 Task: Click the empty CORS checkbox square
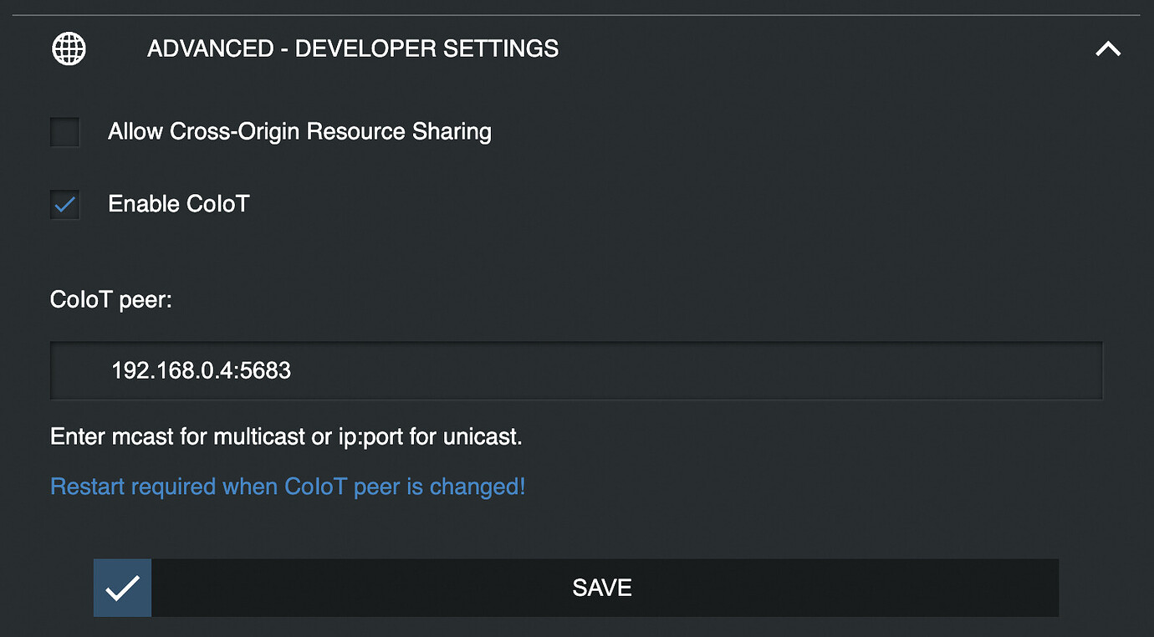[65, 132]
